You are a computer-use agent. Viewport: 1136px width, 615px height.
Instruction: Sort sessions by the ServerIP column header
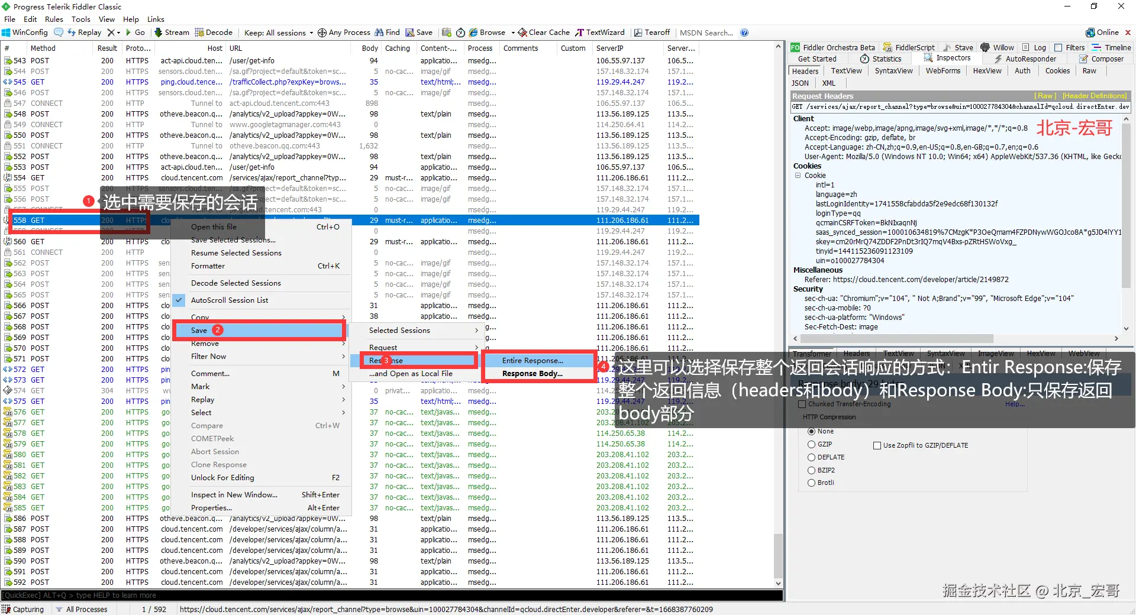coord(627,48)
